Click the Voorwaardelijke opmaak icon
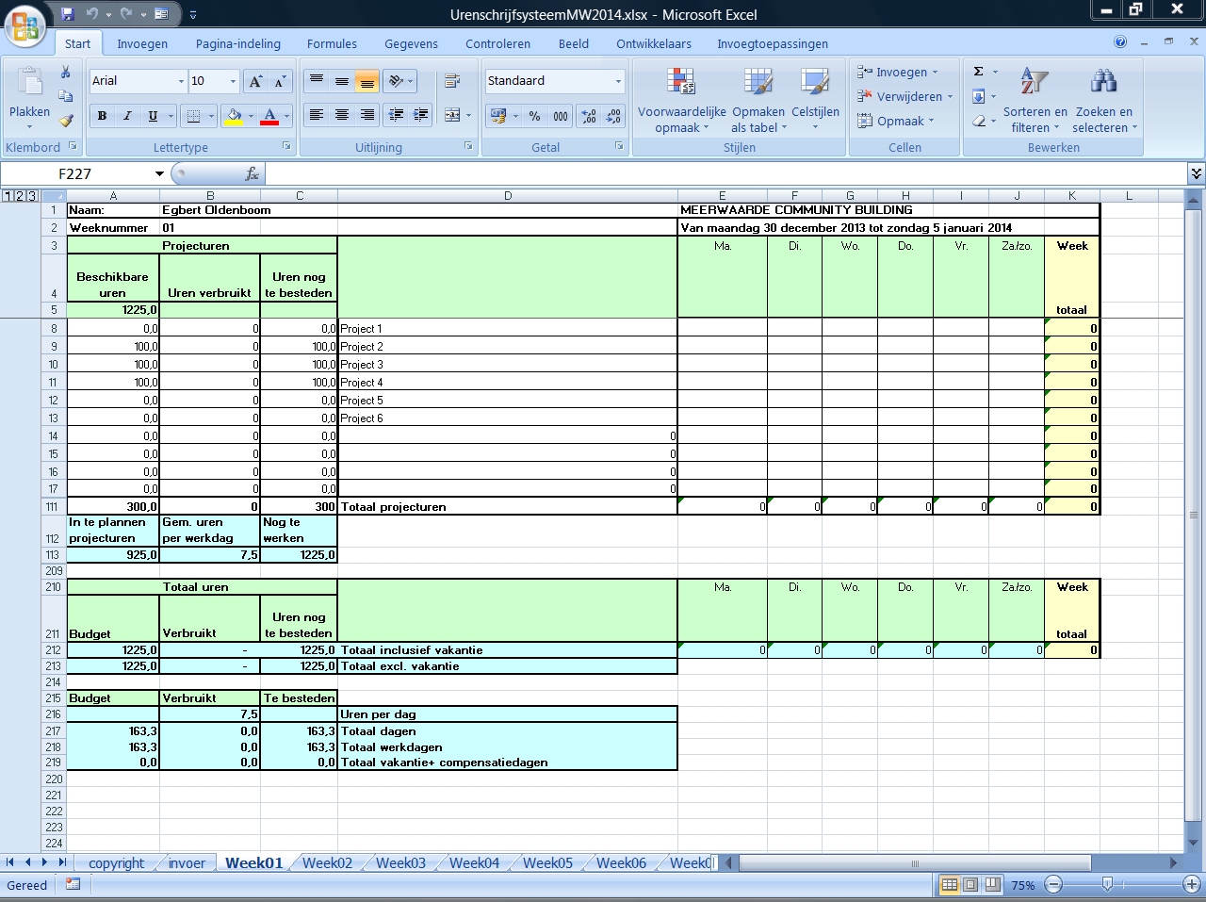The image size is (1206, 902). [681, 101]
